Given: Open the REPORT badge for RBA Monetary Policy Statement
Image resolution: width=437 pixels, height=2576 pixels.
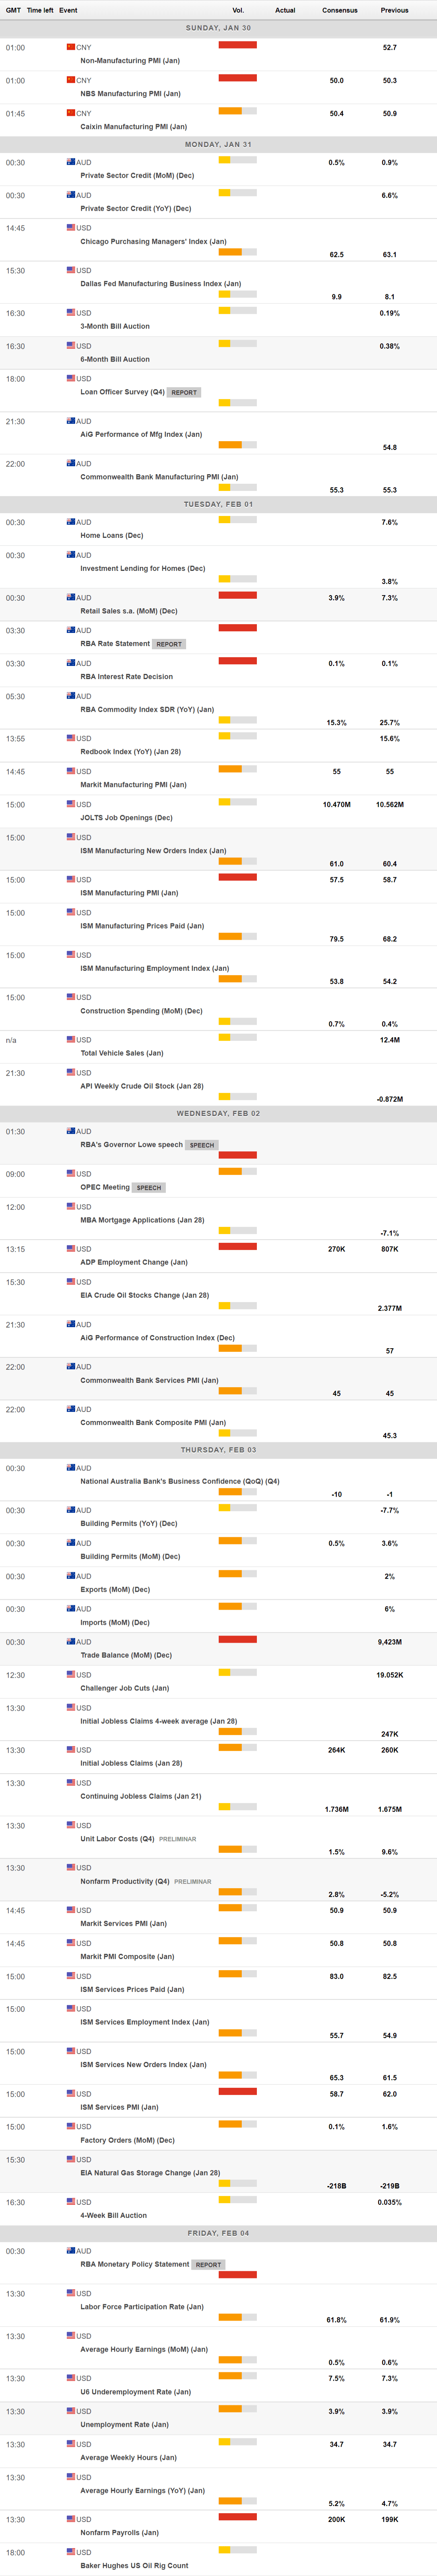Looking at the screenshot, I should pyautogui.click(x=208, y=2264).
